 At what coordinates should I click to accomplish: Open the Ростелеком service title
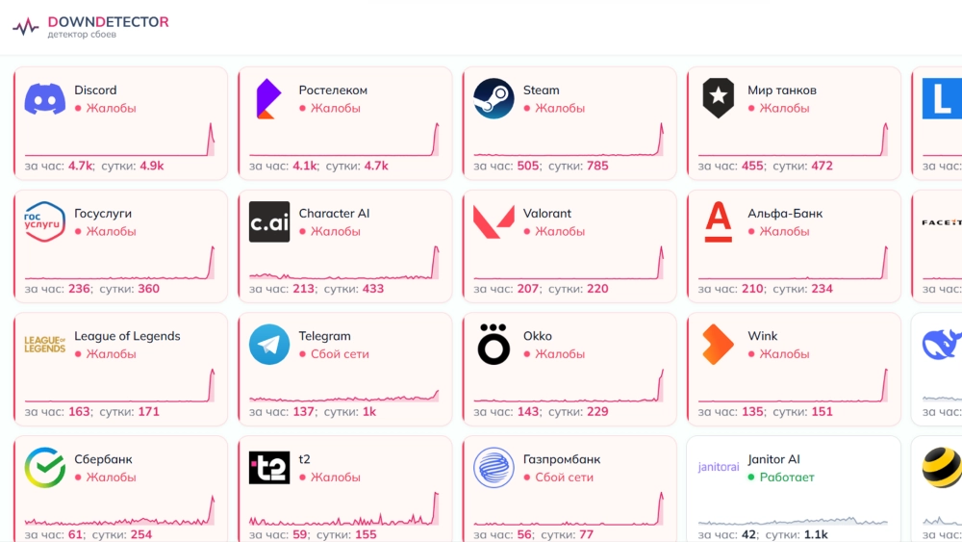click(x=333, y=90)
